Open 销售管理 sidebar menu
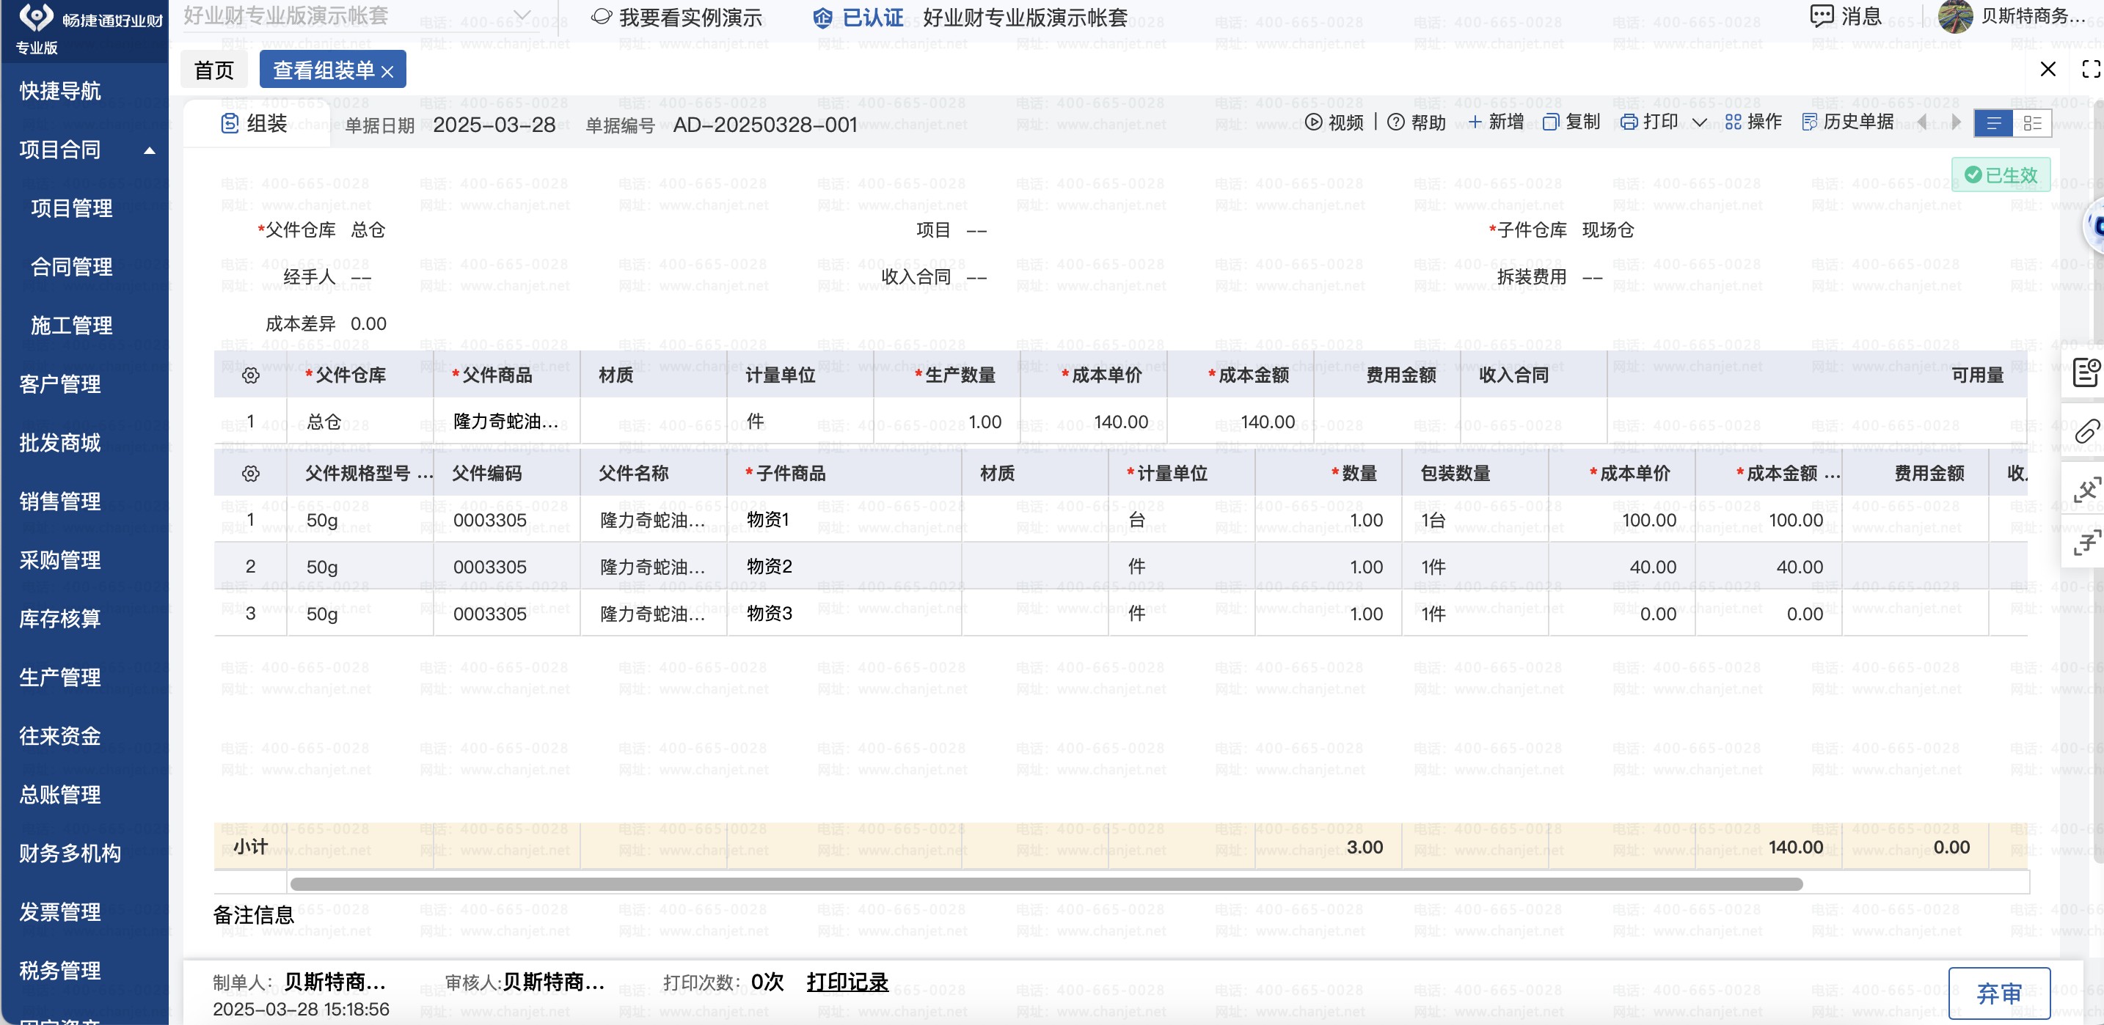 click(x=59, y=502)
